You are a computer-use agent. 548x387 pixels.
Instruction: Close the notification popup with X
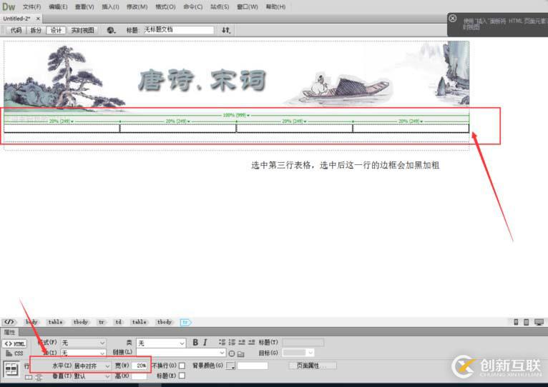coord(453,19)
